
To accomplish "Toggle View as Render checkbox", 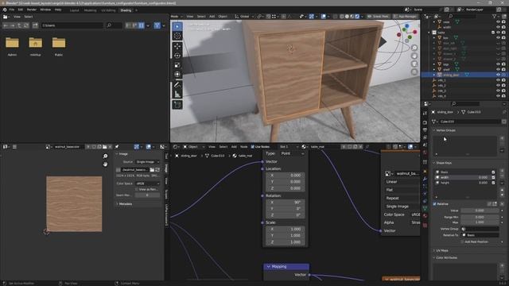I will 137,189.
